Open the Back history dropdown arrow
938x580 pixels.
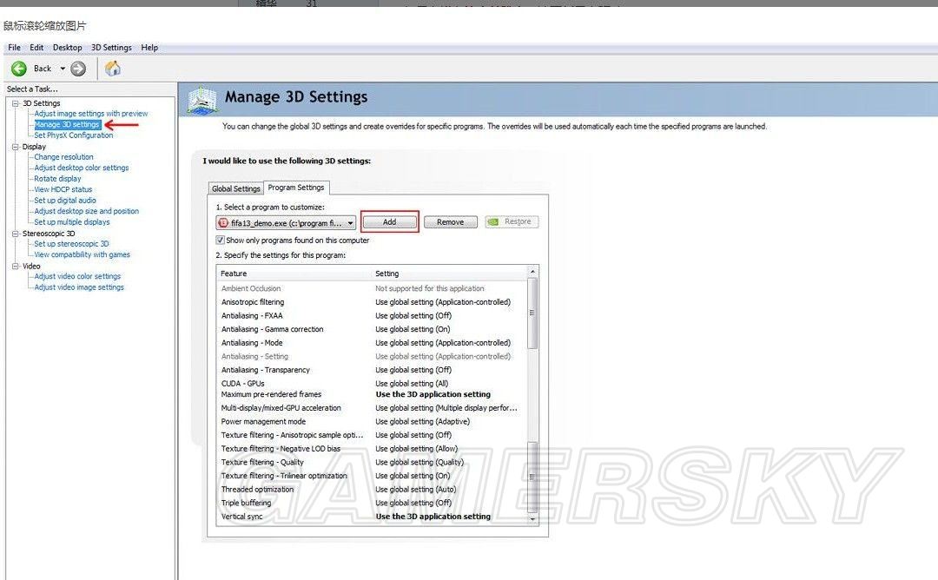(63, 69)
